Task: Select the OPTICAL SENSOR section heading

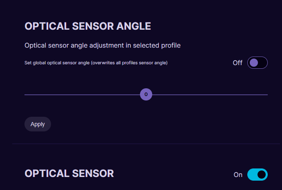Action: tap(69, 173)
